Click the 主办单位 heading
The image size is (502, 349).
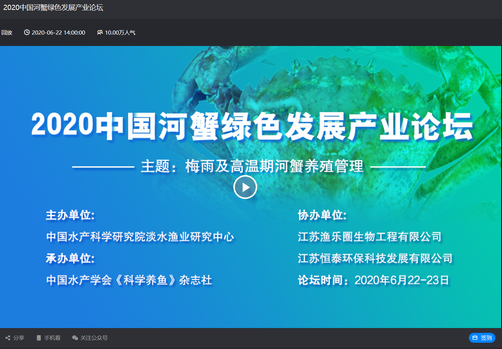tap(70, 215)
